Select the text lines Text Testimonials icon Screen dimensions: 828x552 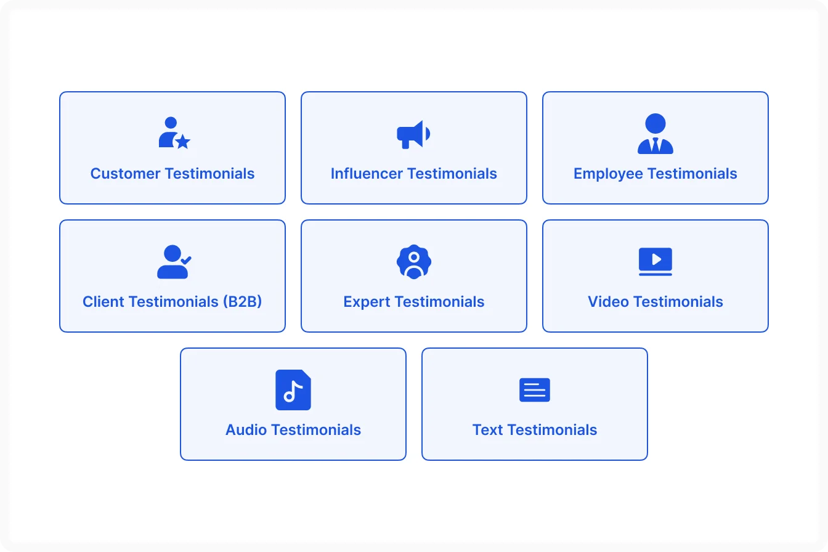534,389
